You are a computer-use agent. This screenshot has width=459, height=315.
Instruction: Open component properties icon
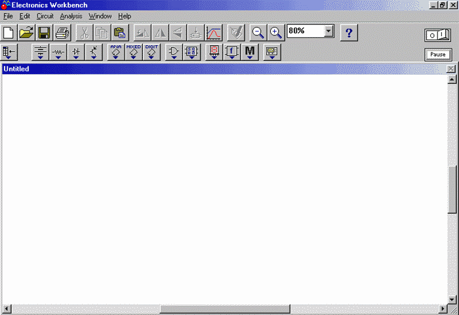click(236, 33)
